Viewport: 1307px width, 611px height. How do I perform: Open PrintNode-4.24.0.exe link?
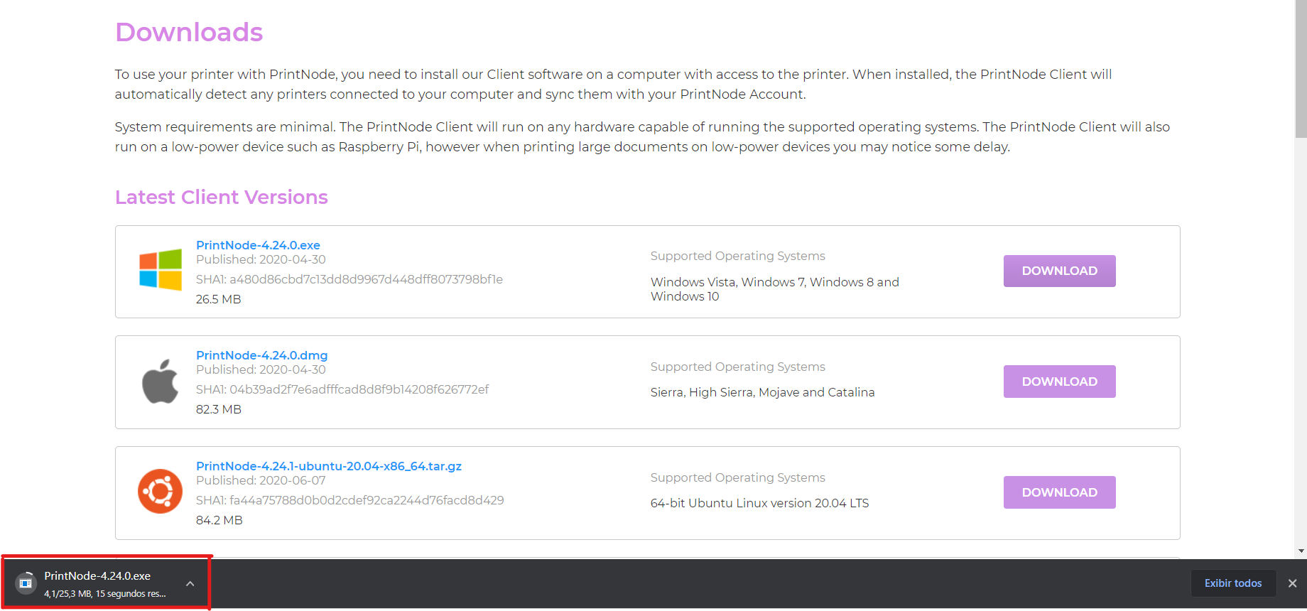(258, 245)
